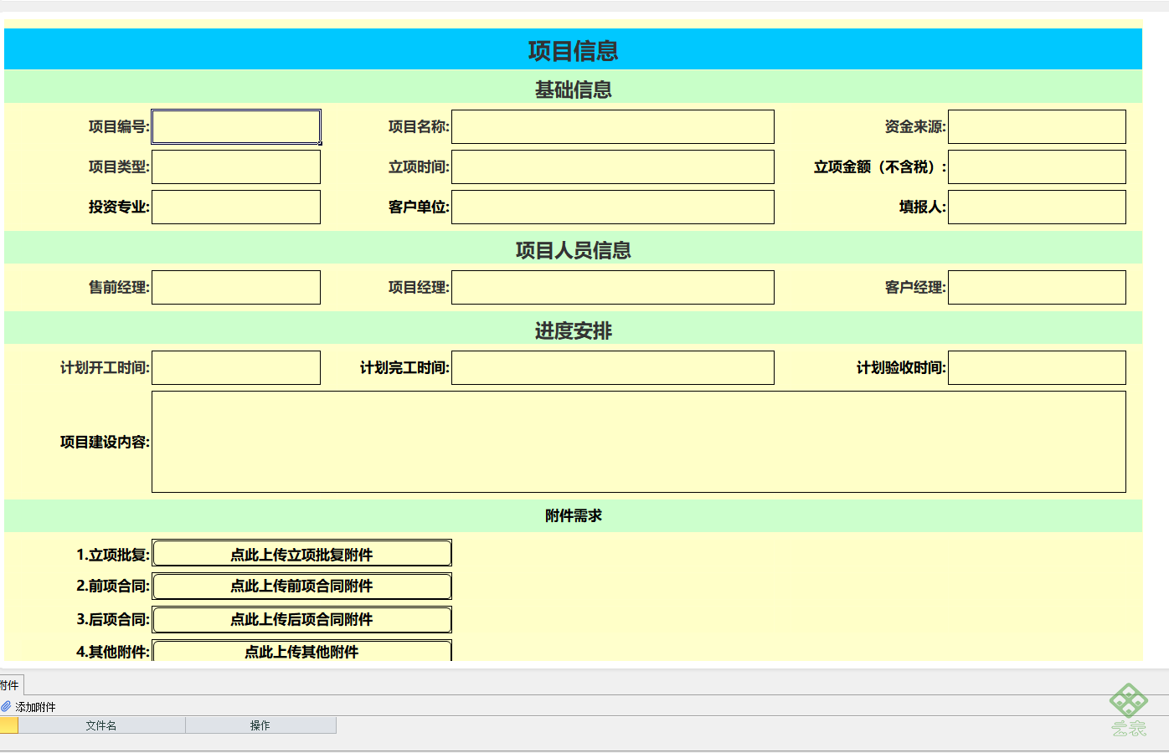Select the 项目人员信息 section heading
This screenshot has width=1169, height=753.
pyautogui.click(x=574, y=250)
